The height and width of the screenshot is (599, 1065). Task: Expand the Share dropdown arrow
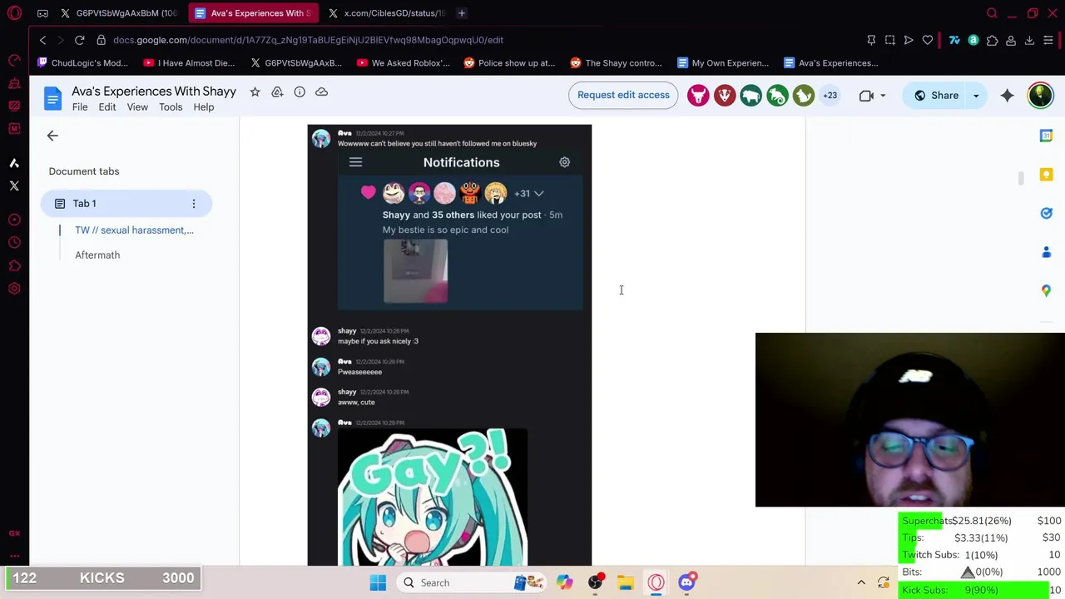976,95
